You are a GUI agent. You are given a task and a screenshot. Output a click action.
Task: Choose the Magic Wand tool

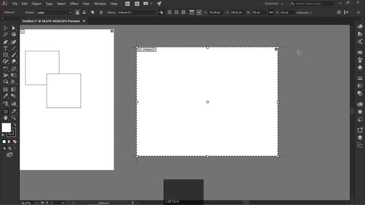coord(5,35)
